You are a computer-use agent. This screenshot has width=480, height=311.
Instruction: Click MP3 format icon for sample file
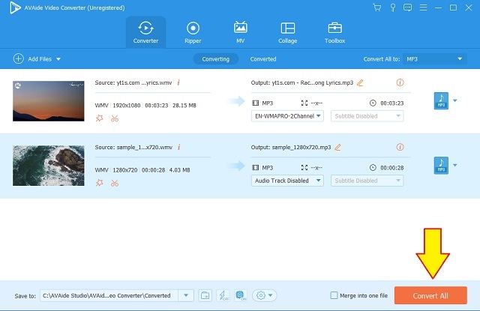[441, 166]
